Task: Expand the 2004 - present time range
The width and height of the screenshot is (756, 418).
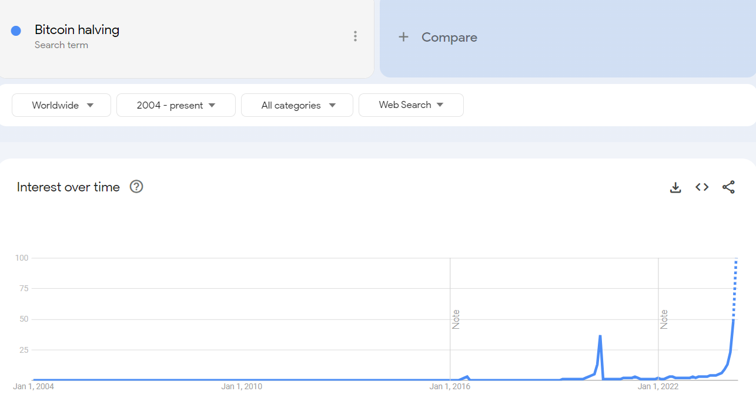Action: pos(176,105)
